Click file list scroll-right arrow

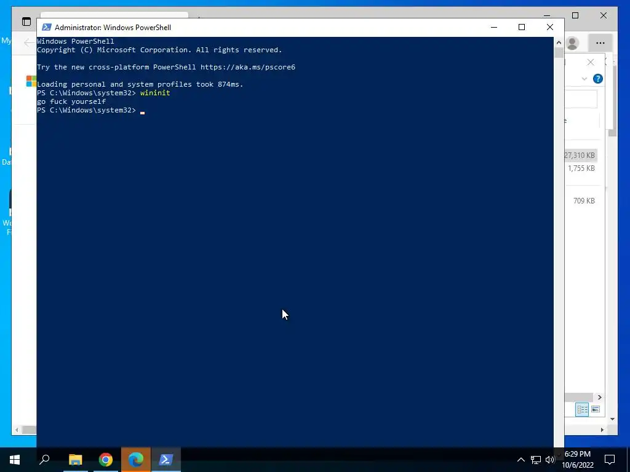tap(599, 398)
